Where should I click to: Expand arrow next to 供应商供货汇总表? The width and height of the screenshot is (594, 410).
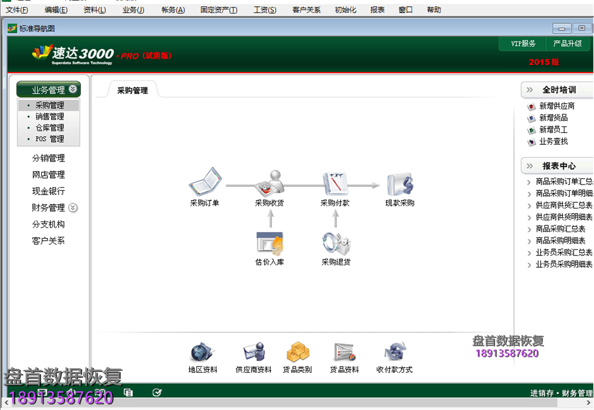click(x=529, y=206)
